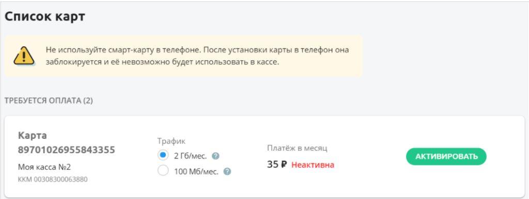This screenshot has height=199, width=529.
Task: Click the Платёж в месяц label
Action: pos(297,148)
